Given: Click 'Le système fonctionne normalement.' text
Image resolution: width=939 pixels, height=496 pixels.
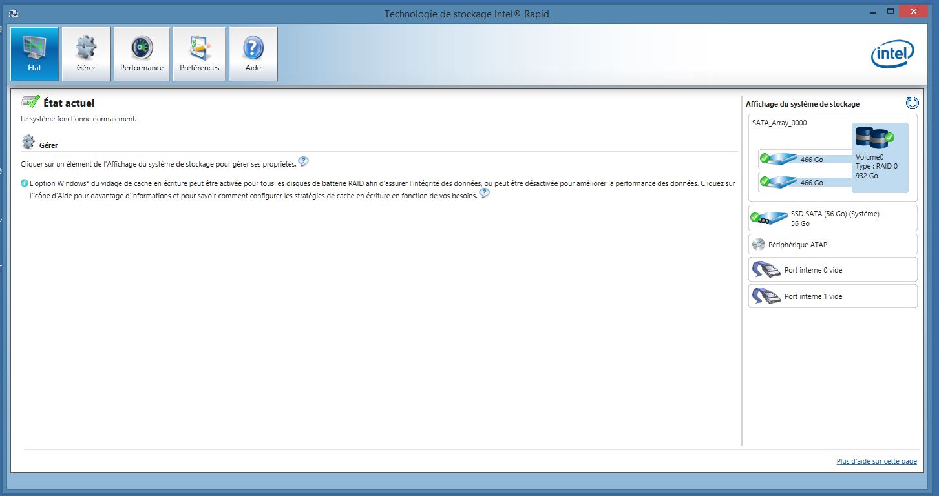Looking at the screenshot, I should point(79,119).
